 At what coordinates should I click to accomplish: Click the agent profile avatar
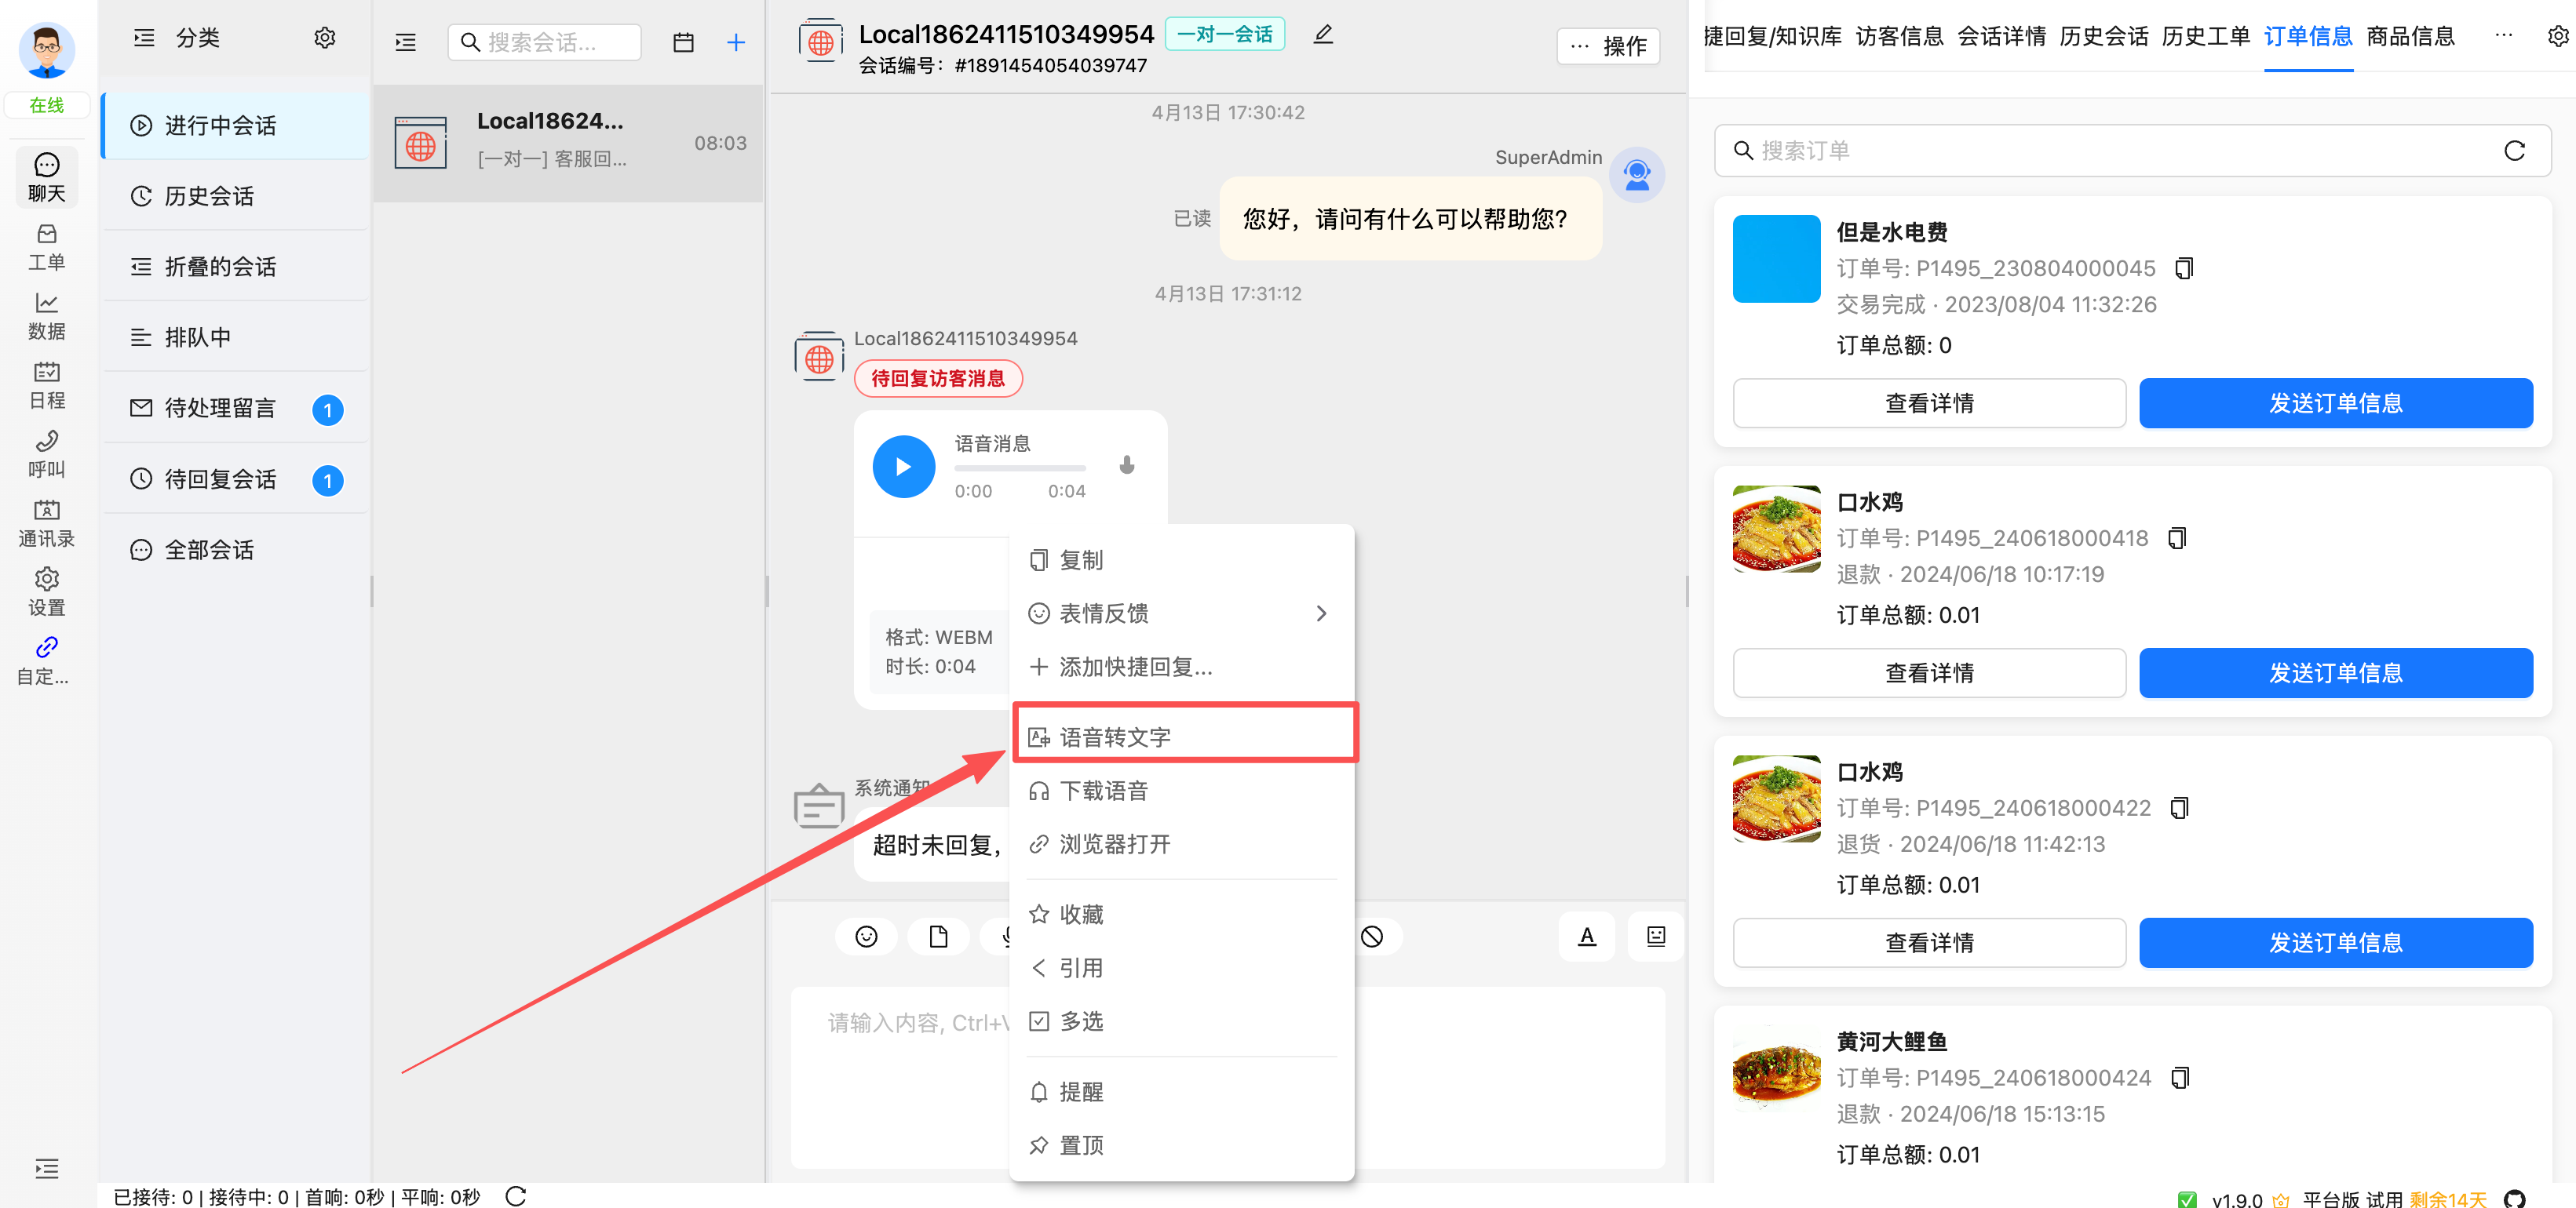[x=46, y=49]
